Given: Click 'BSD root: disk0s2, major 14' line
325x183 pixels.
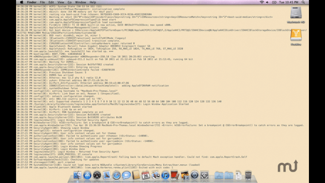Looking at the screenshot, I should [x=58, y=35].
